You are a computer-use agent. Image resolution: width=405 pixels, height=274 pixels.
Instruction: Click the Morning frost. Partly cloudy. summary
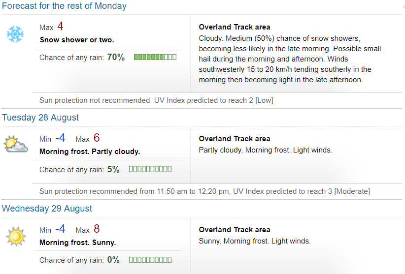coord(90,152)
